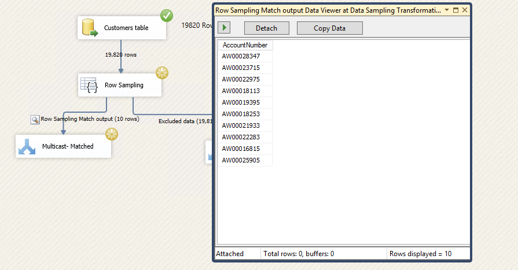Click the Attached status bar entry
The height and width of the screenshot is (270, 518).
[x=230, y=253]
